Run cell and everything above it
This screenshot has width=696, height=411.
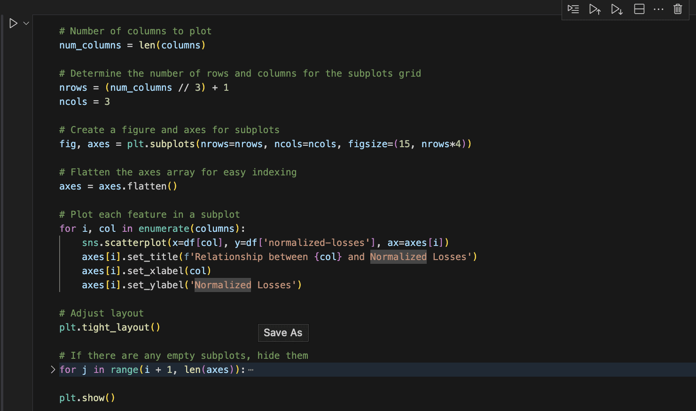click(x=594, y=9)
